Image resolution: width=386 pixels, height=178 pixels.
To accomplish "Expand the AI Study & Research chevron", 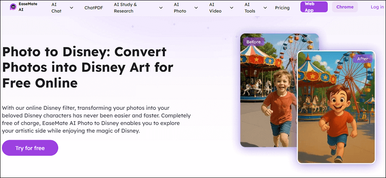I will point(161,8).
